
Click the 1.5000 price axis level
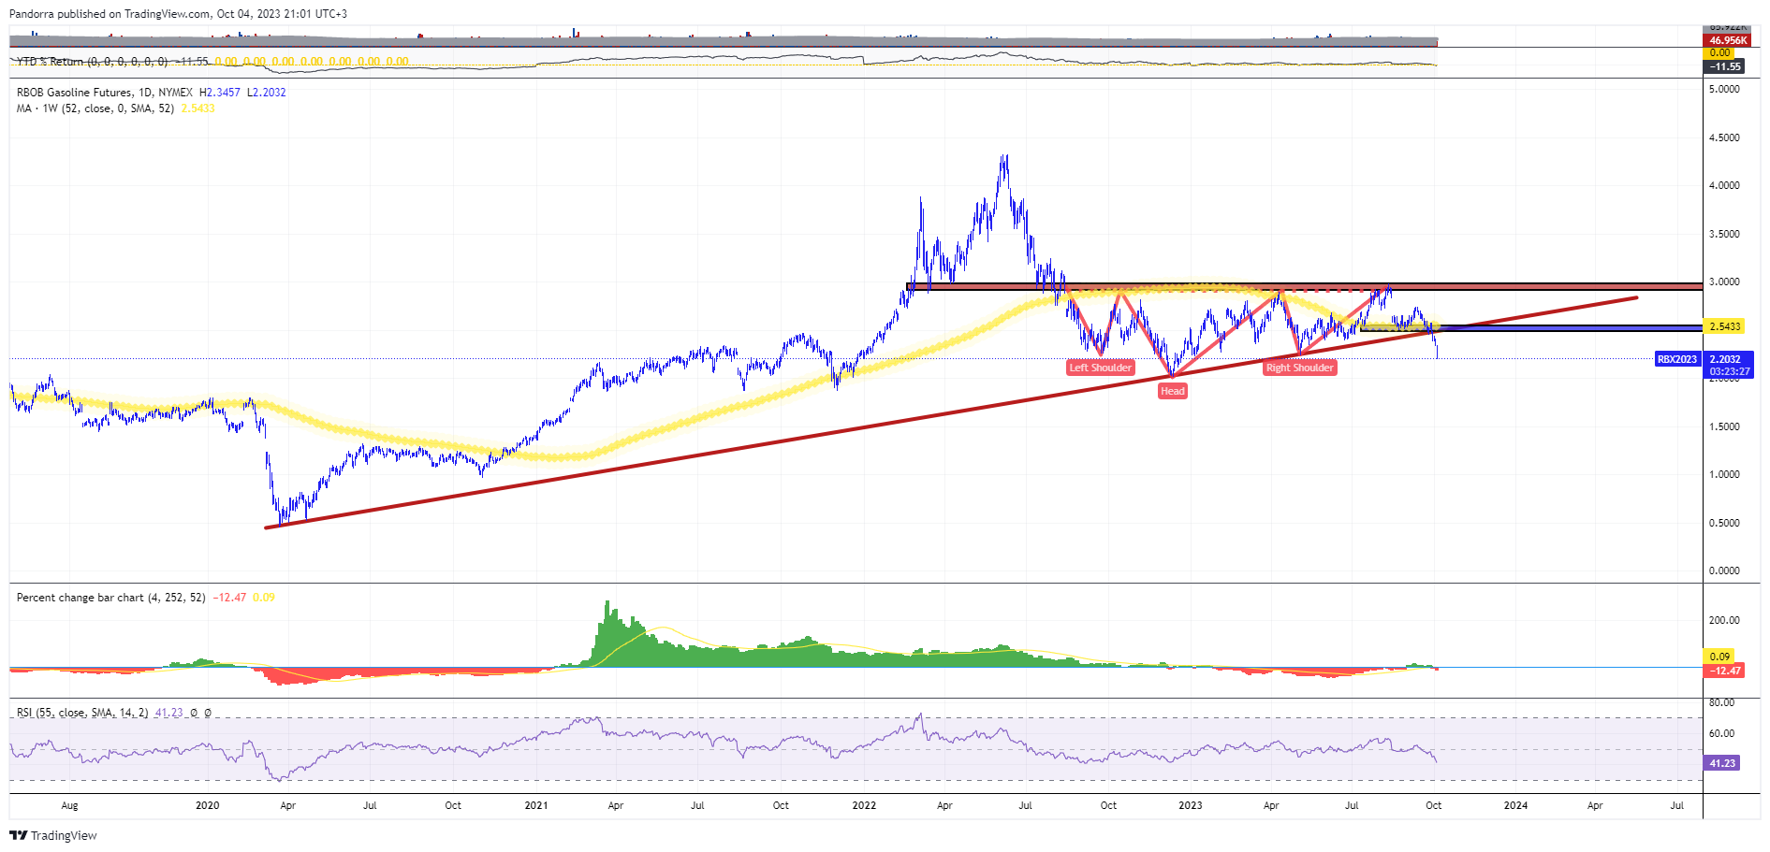1724,426
